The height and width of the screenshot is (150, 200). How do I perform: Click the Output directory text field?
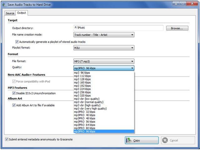[118, 28]
